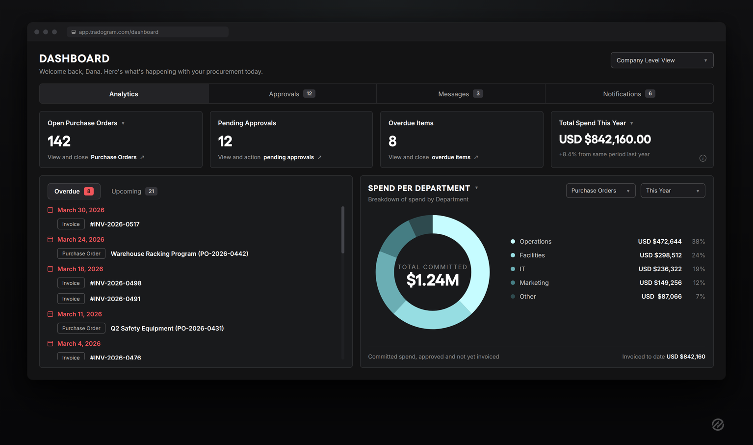This screenshot has height=445, width=753.
Task: Click the overdue list scrollbar
Action: tap(343, 230)
